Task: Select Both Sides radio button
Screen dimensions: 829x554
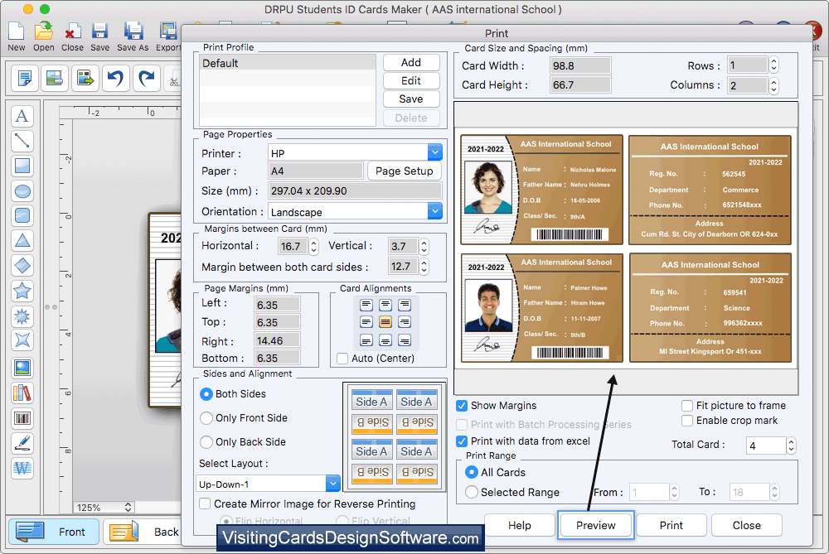Action: coord(206,394)
